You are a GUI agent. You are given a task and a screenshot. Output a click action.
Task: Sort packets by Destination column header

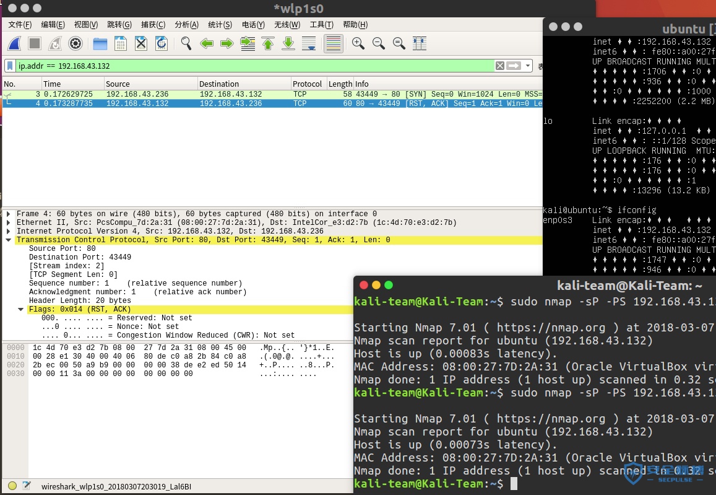[244, 84]
